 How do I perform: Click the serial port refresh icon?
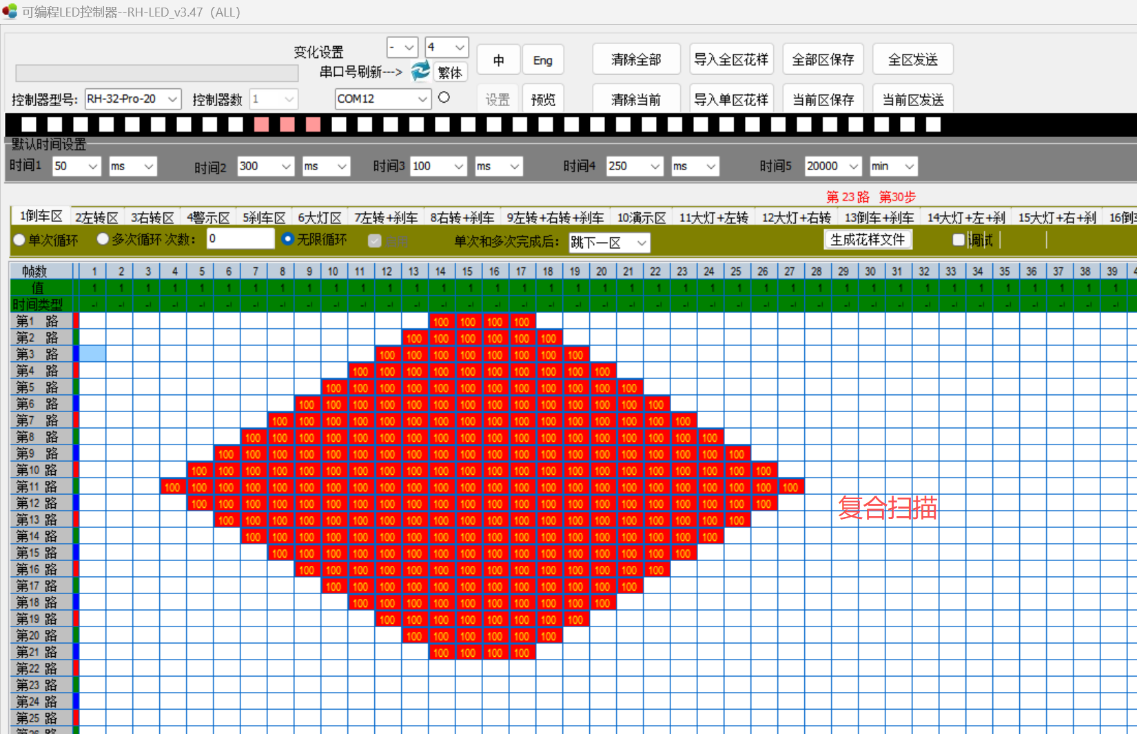420,71
